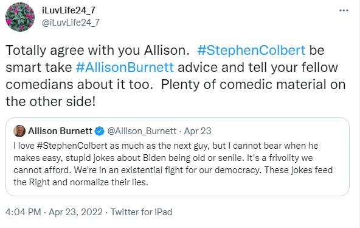Click the #AllisonBurnett hashtag
Viewport: 360px width, 228px height.
[x=125, y=67]
